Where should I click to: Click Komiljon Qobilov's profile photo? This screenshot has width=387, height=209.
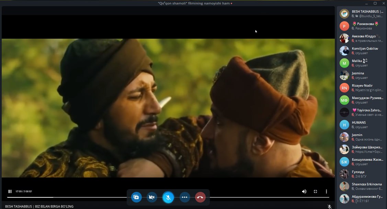click(x=344, y=50)
